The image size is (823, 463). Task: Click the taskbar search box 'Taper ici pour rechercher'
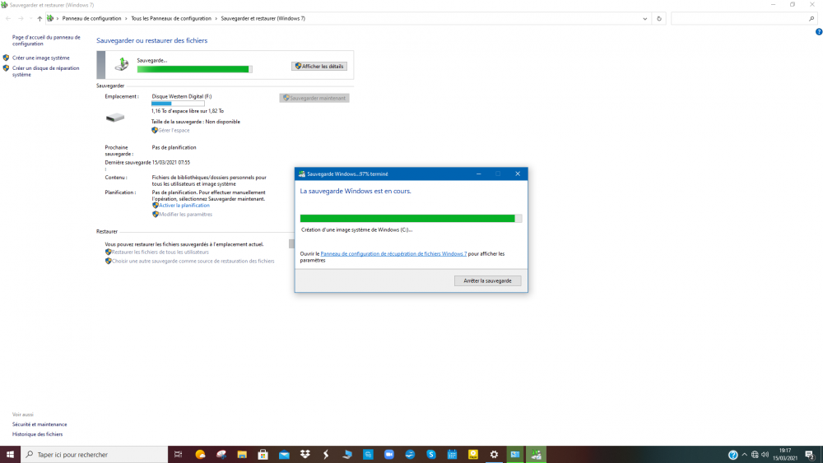[95, 455]
